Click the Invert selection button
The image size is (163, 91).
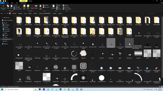(67, 9)
